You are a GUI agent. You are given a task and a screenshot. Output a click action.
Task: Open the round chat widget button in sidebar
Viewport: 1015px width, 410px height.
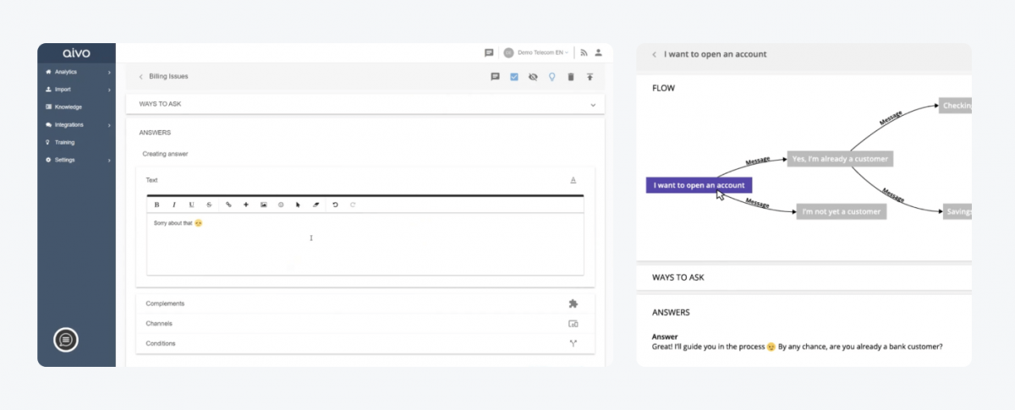pyautogui.click(x=66, y=340)
